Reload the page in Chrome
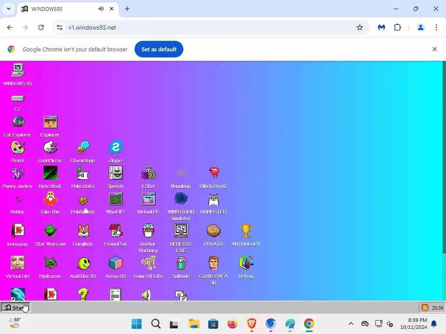 pyautogui.click(x=41, y=27)
